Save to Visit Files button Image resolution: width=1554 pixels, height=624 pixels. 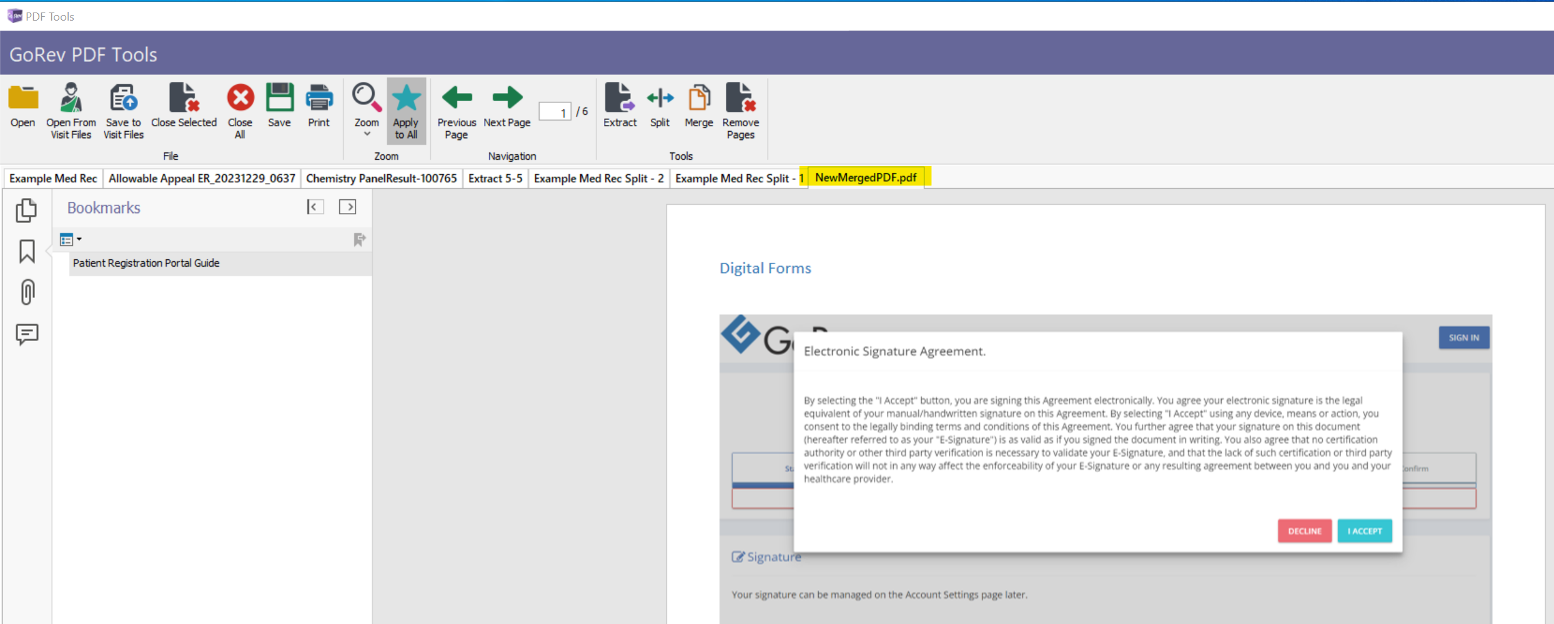123,111
